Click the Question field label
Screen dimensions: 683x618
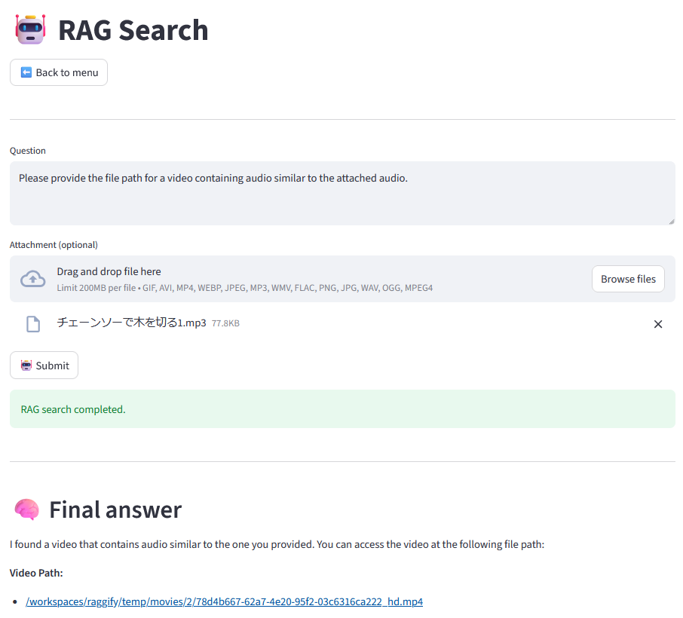tap(27, 151)
